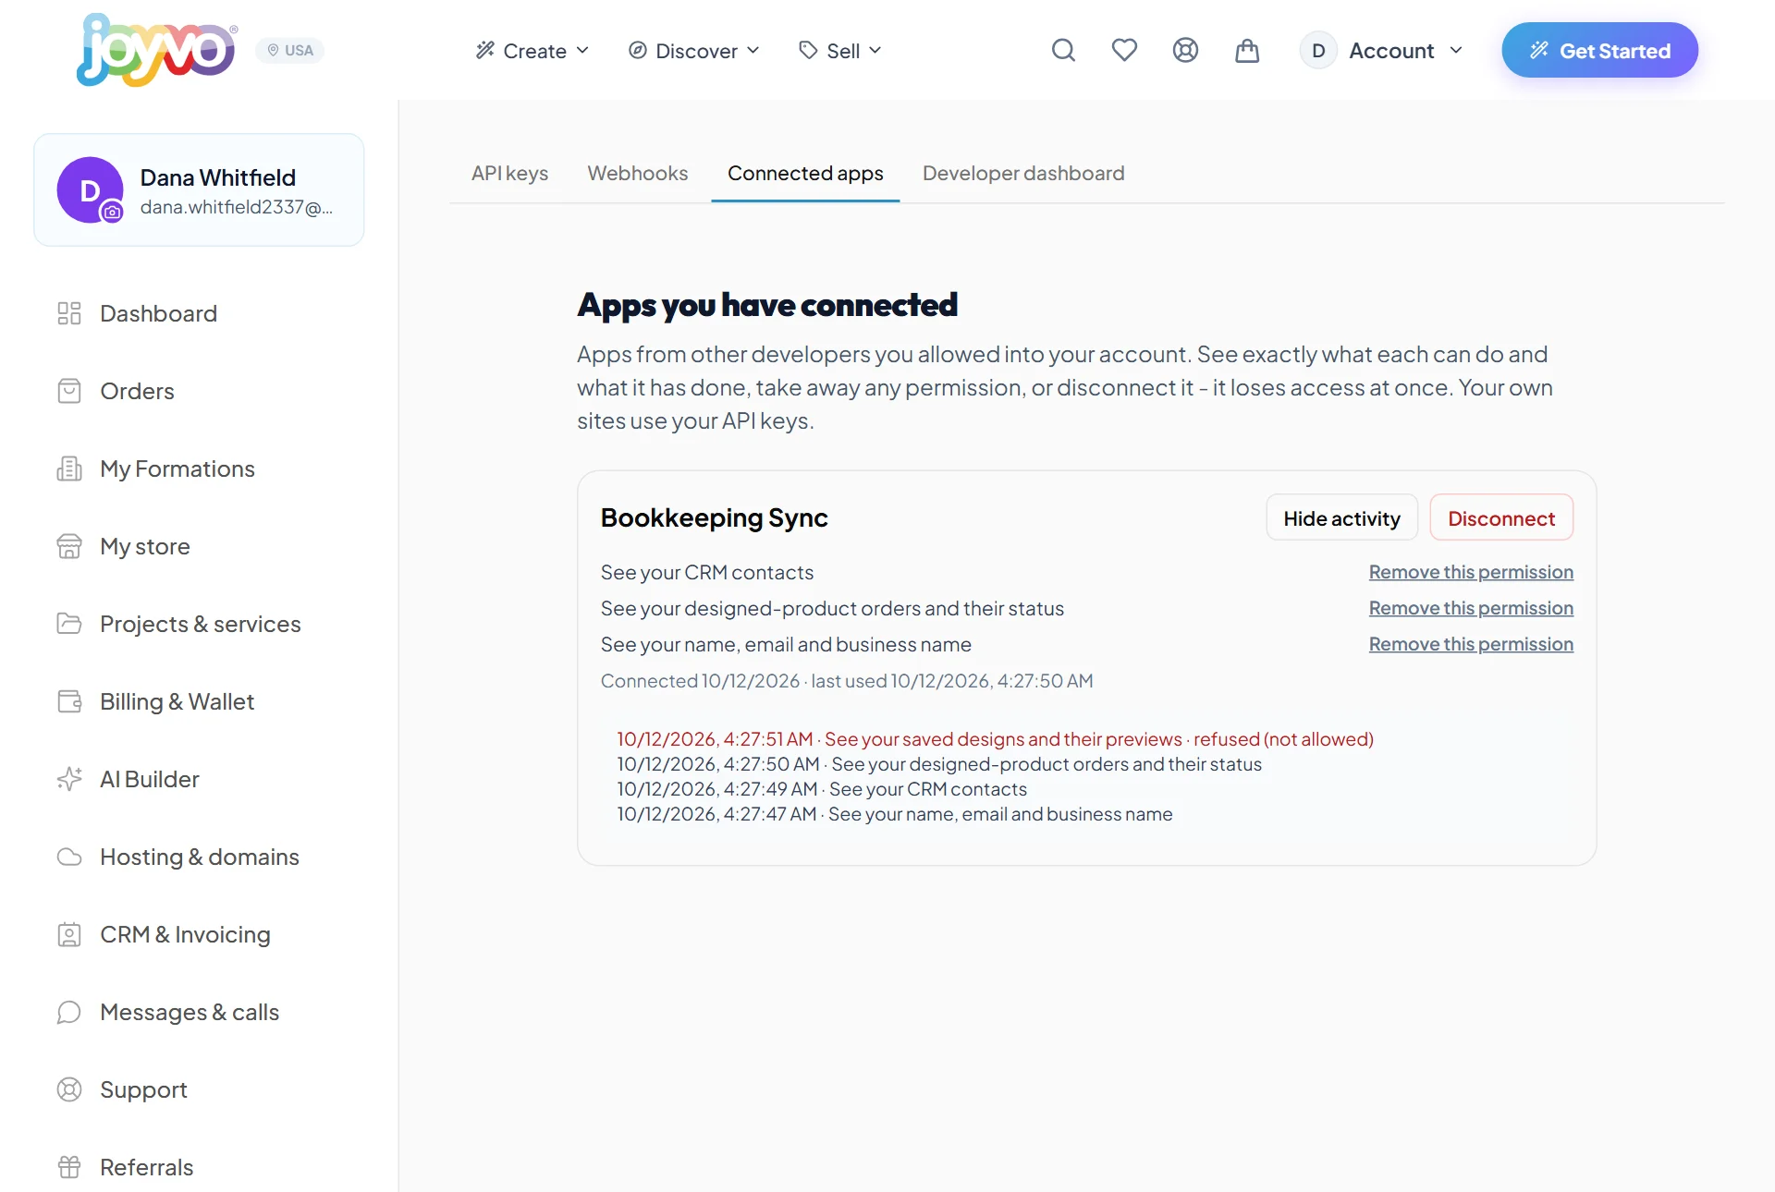Image resolution: width=1775 pixels, height=1192 pixels.
Task: Click Hide activity for Bookkeeping Sync
Action: (x=1341, y=517)
